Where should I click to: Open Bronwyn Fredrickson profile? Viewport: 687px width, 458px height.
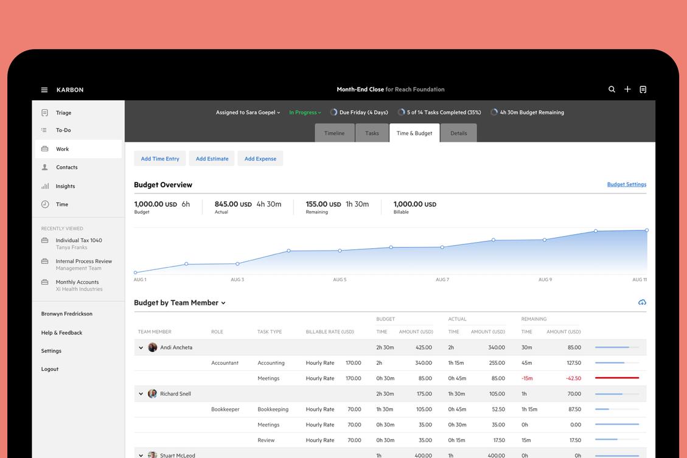[66, 314]
